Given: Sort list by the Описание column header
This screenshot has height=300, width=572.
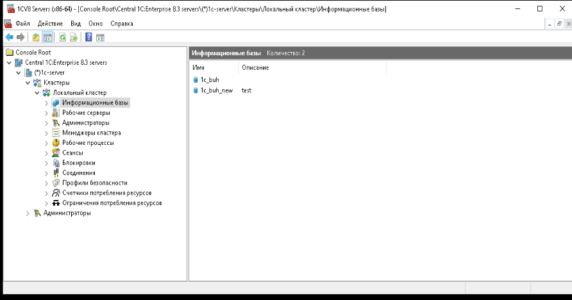Looking at the screenshot, I should (313, 68).
